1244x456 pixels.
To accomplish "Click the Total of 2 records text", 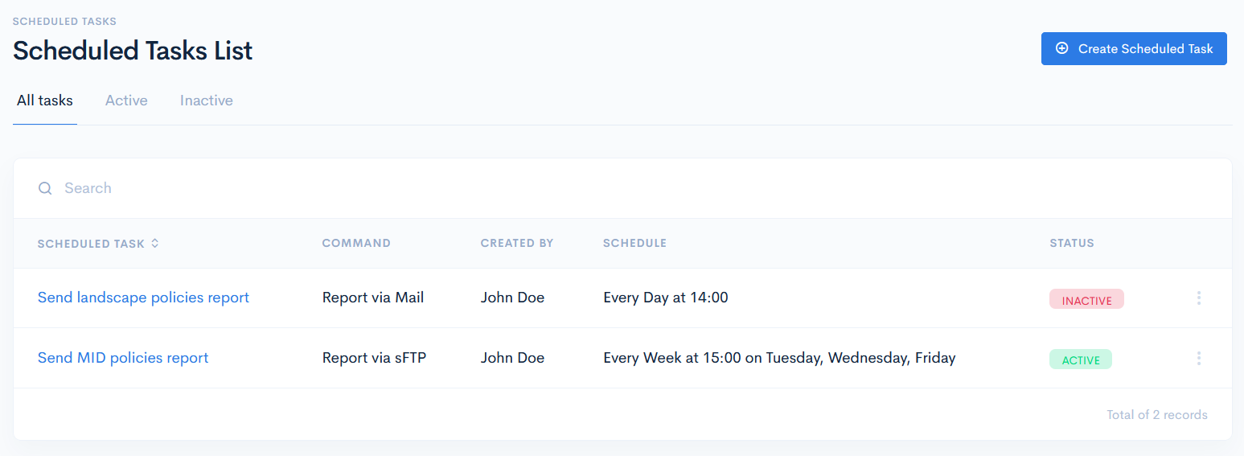I will pos(1156,415).
